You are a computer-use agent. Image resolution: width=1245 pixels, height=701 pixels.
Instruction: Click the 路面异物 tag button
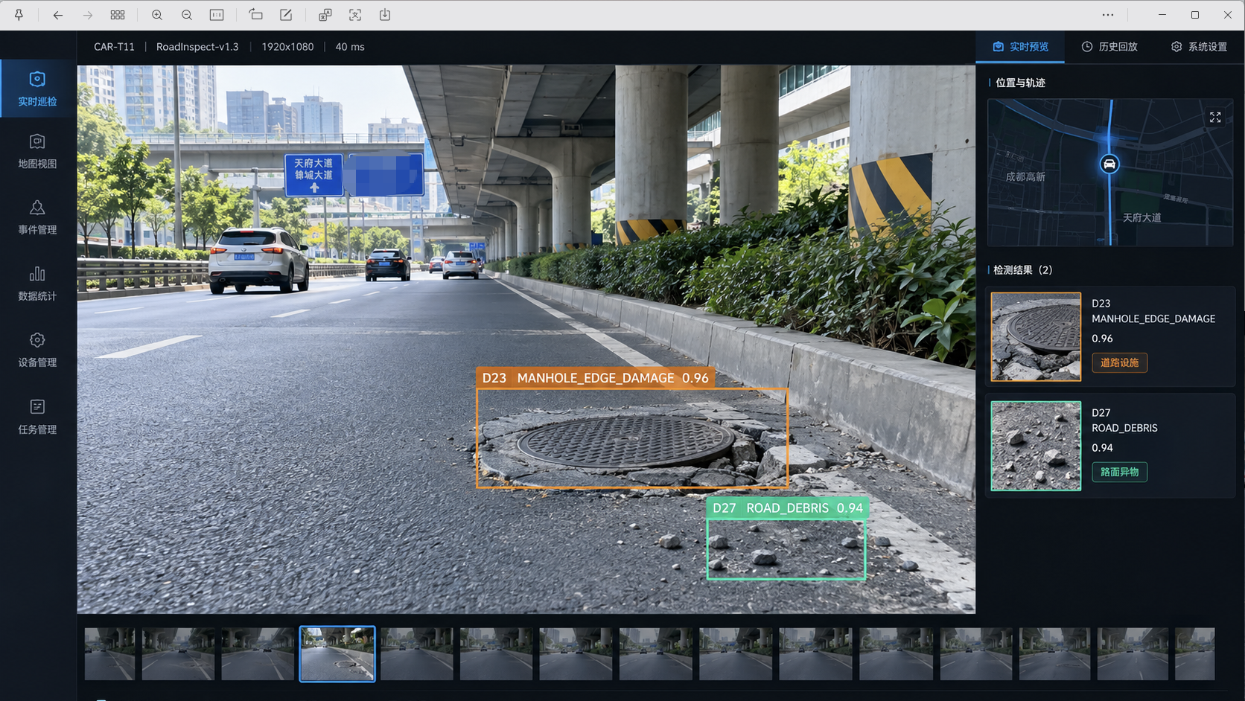(1119, 472)
